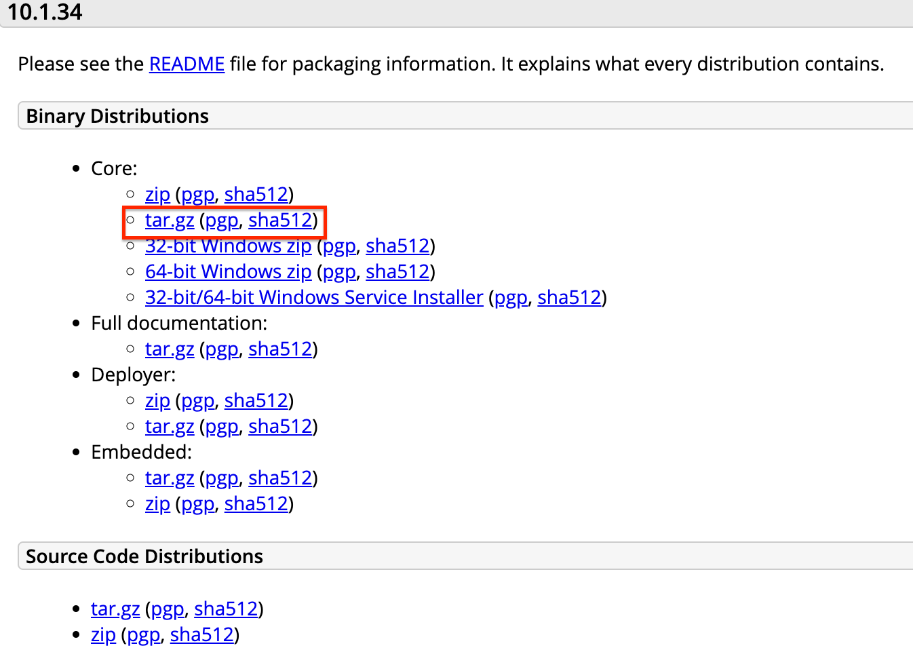Viewport: 913px width, 669px height.
Task: Download the Core tar.gz distribution
Action: tap(170, 221)
